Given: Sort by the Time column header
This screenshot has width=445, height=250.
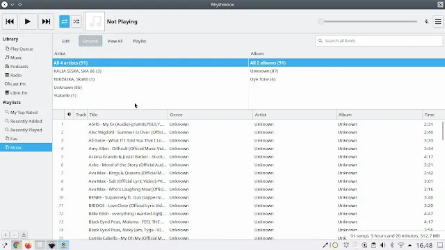Looking at the screenshot, I should (433, 115).
